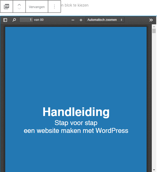Expand the PDF viewer tools menu
Viewport: 157px width, 172px height.
click(151, 20)
